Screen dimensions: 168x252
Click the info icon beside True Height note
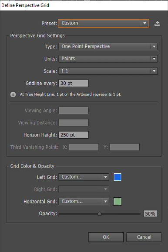(13, 94)
